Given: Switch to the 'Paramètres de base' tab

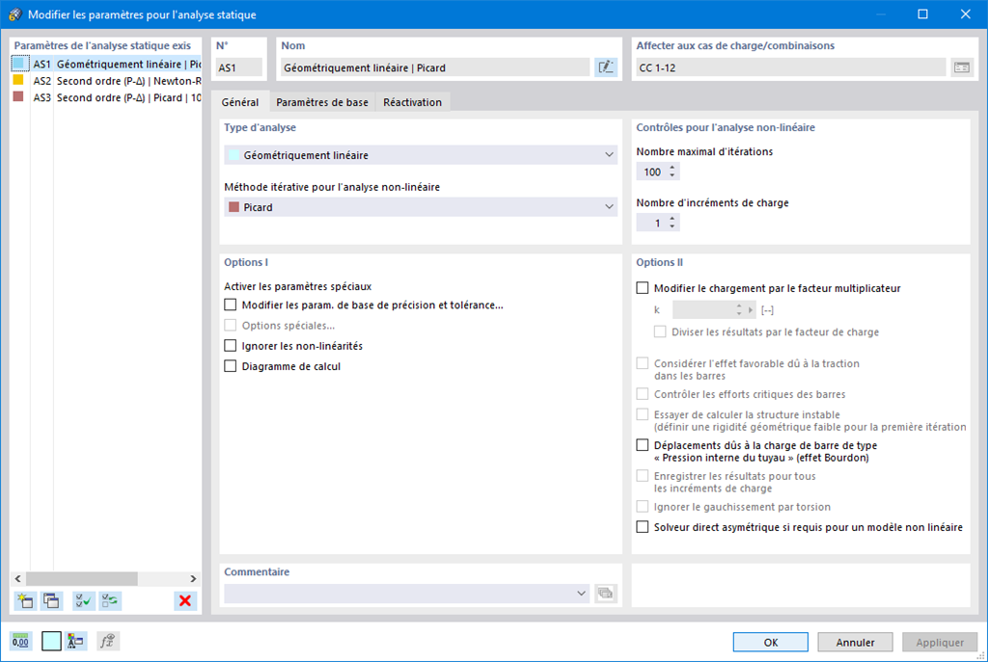Looking at the screenshot, I should pyautogui.click(x=322, y=101).
